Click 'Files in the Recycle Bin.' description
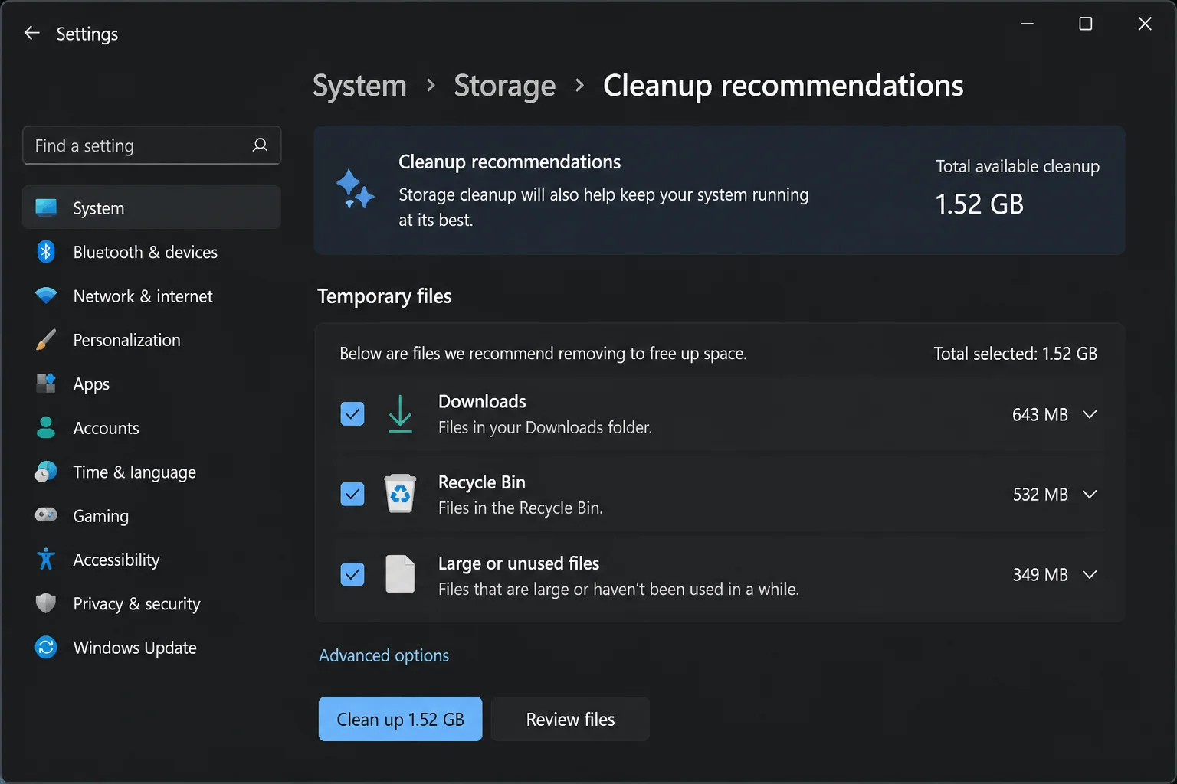Screen dimensions: 1177x784 tap(520, 508)
